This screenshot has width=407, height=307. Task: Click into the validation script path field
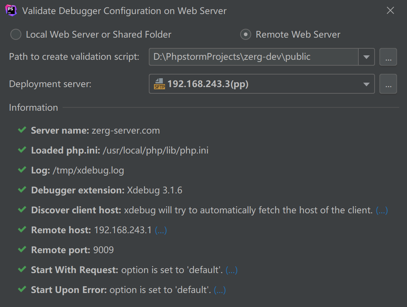253,57
